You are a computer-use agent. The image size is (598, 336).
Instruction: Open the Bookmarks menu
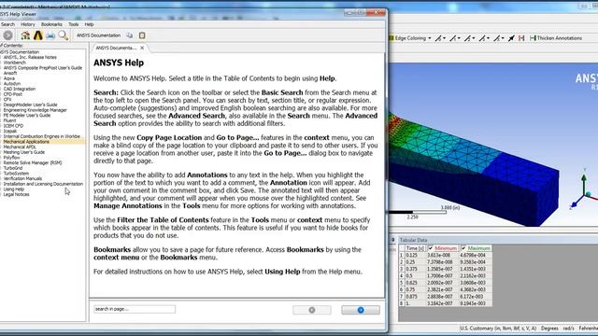(x=51, y=24)
